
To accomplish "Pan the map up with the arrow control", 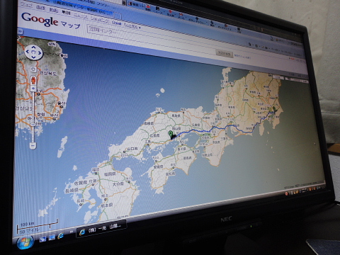I will [33, 47].
